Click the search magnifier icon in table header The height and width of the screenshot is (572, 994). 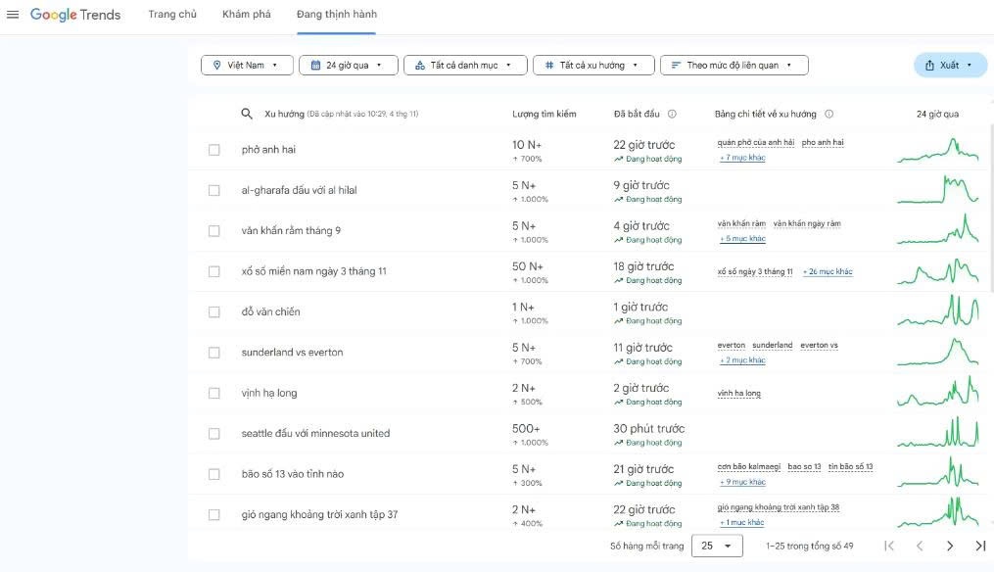point(247,114)
